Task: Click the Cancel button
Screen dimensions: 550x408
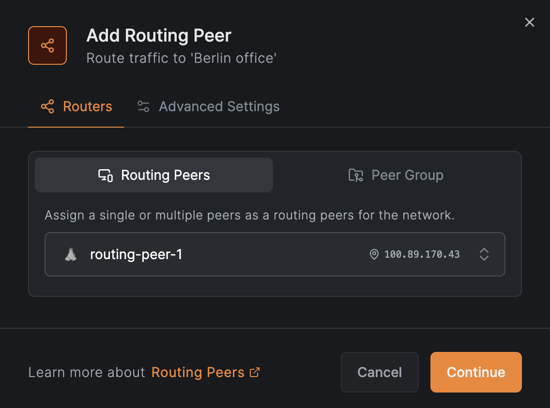Action: click(x=380, y=372)
